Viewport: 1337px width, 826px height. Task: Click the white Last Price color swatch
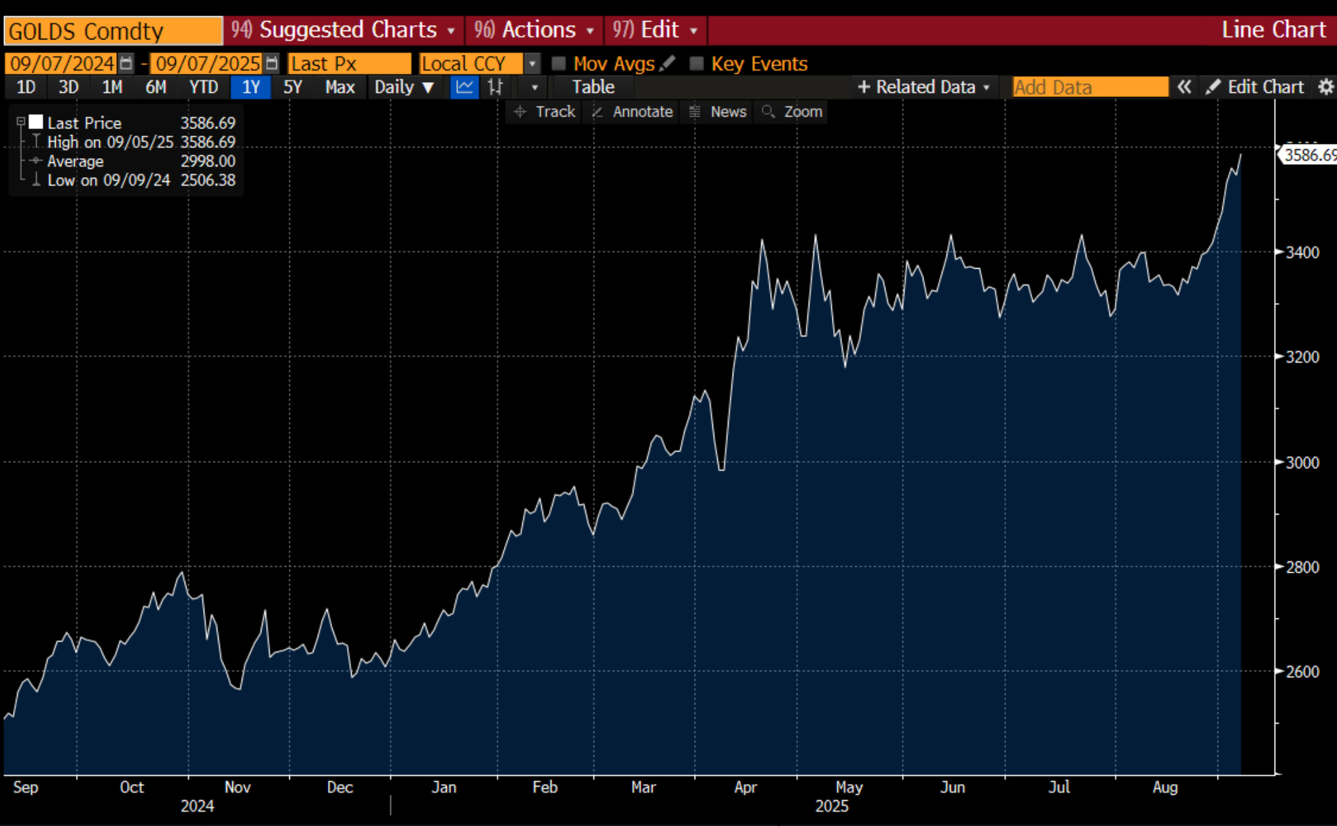[36, 122]
